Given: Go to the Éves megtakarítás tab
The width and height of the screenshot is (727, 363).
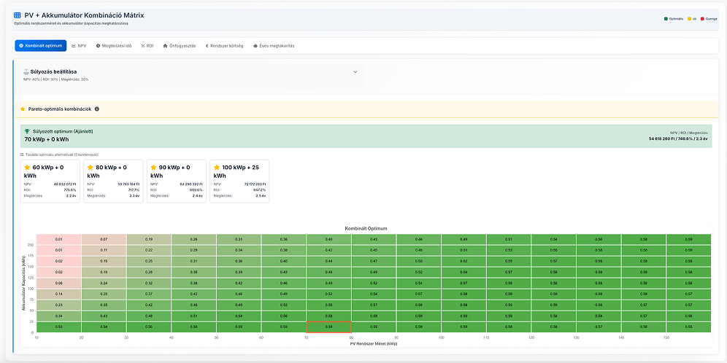Looking at the screenshot, I should point(273,45).
